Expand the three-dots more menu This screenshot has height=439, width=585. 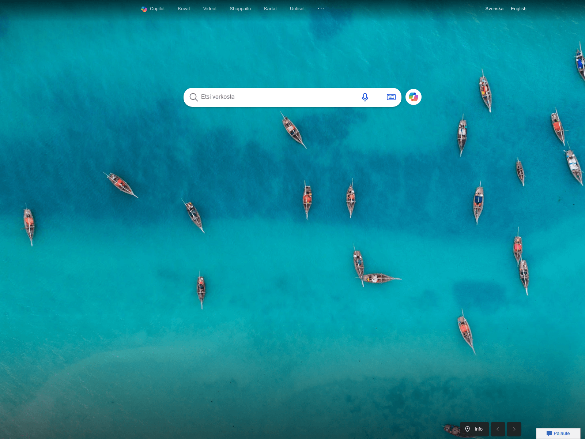coord(321,8)
